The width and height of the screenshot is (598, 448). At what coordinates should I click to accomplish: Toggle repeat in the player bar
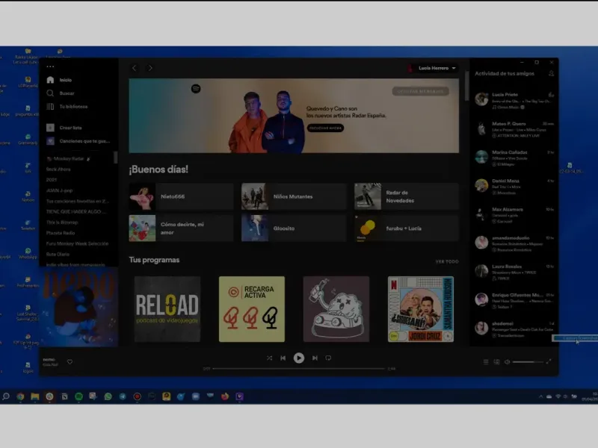(328, 358)
